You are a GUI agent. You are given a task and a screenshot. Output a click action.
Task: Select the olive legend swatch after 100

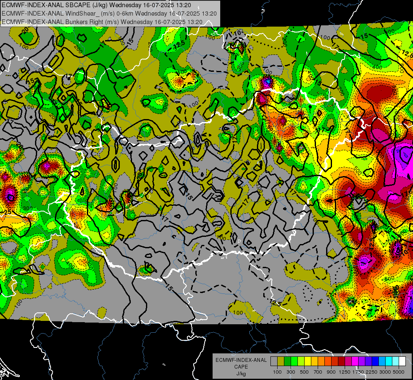pos(281,361)
